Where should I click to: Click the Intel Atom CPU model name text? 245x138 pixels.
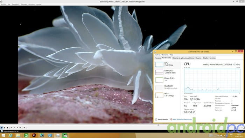pos(222,64)
